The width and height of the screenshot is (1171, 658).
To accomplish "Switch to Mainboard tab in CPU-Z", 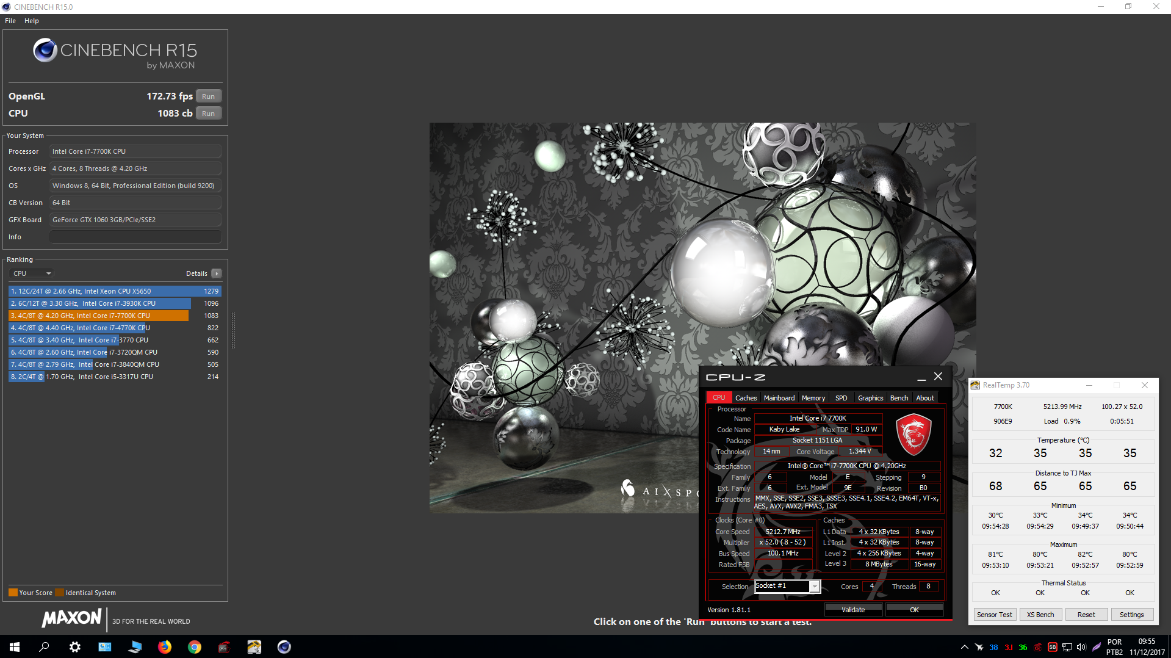I will tap(779, 398).
